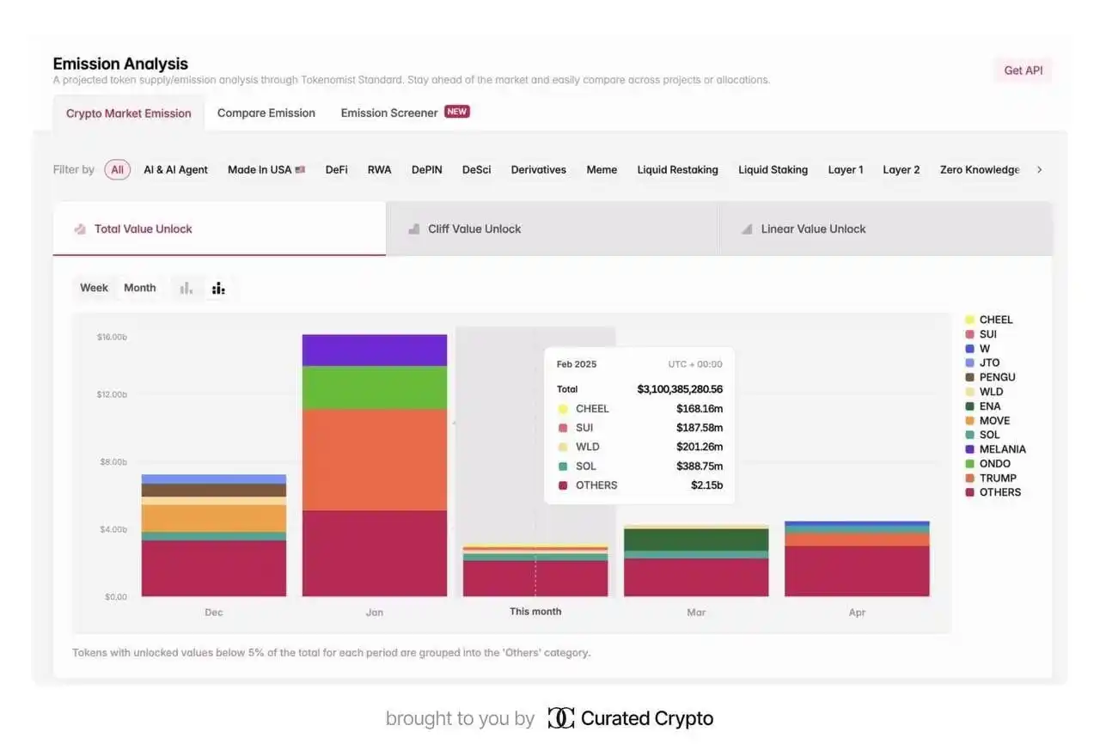Toggle the MELANIA series in the legend
Screen dimensions: 1100x750
[x=1002, y=449]
